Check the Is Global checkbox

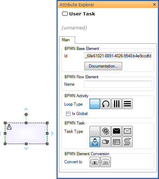(68, 114)
